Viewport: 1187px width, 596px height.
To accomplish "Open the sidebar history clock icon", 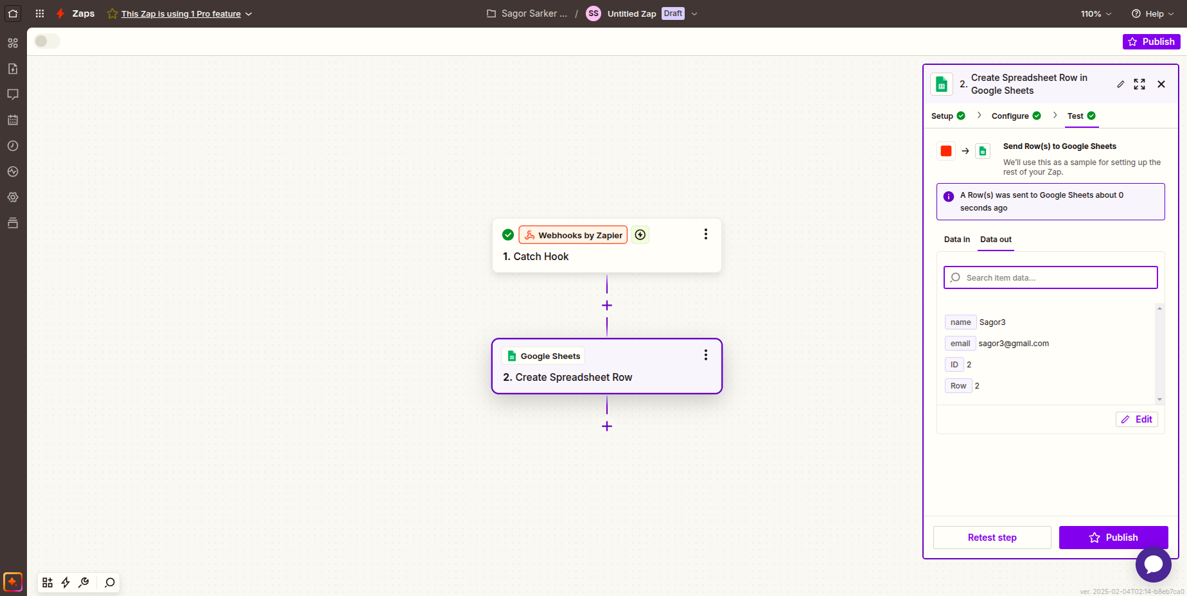I will point(13,146).
